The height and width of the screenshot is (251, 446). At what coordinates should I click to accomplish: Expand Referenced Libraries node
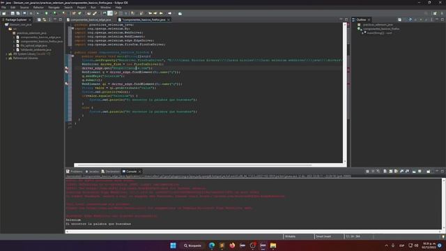6,58
